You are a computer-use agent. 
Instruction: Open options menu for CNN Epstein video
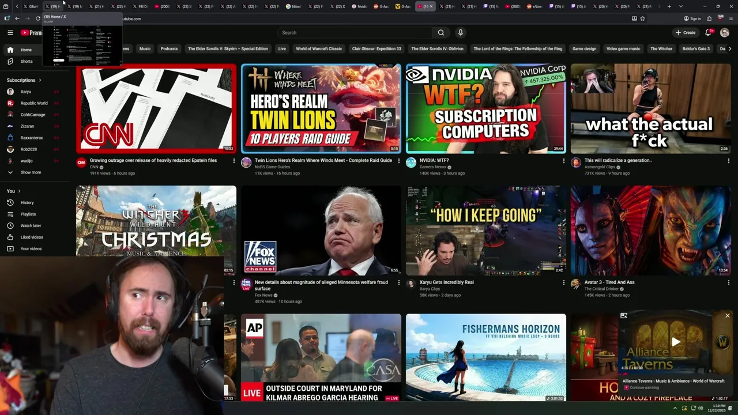click(234, 161)
